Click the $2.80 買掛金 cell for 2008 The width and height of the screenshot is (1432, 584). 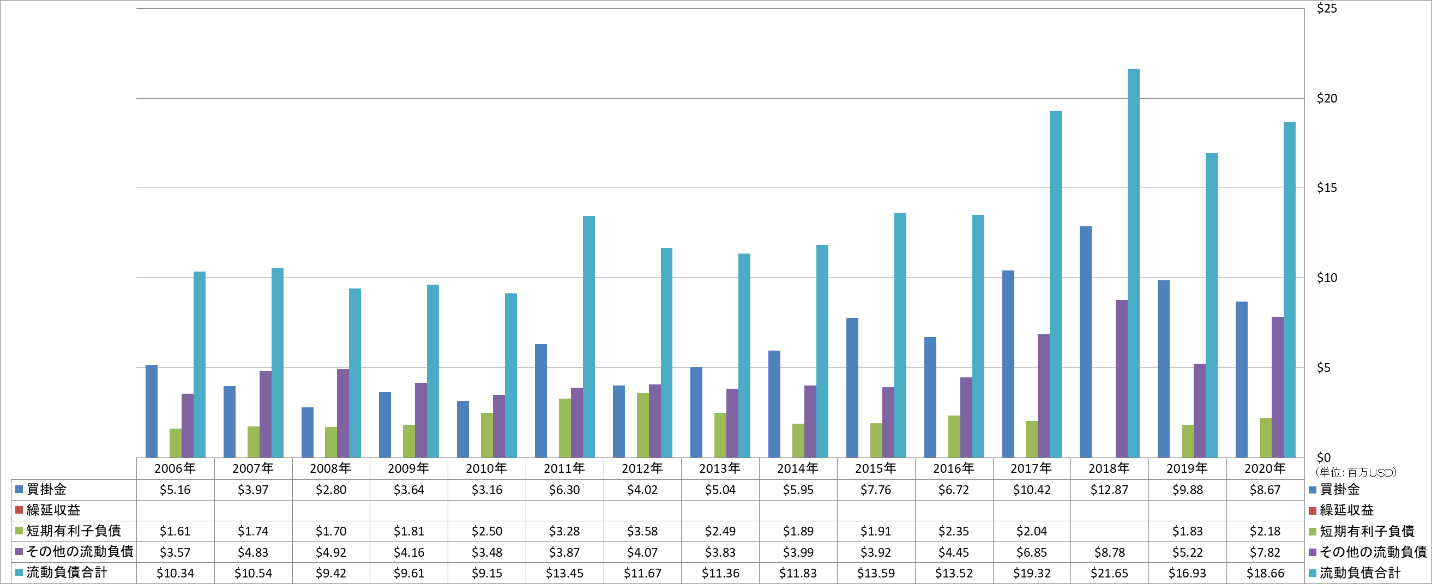pyautogui.click(x=331, y=490)
